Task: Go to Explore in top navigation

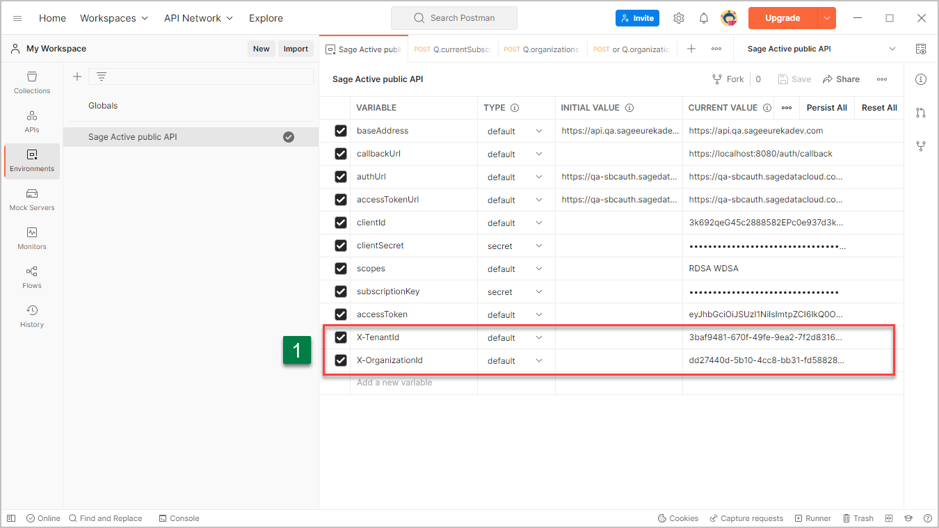Action: 266,18
